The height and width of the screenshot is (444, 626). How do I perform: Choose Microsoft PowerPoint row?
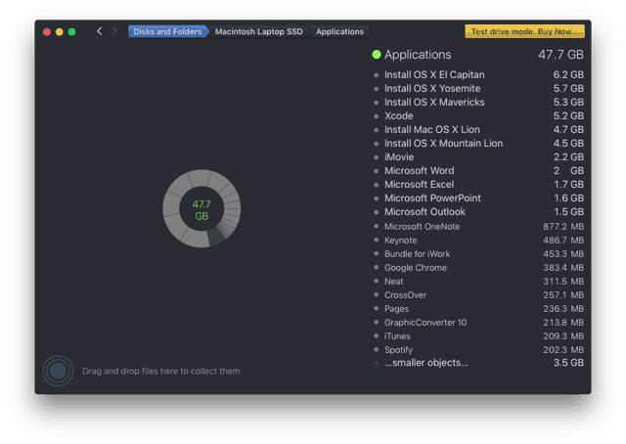(478, 199)
